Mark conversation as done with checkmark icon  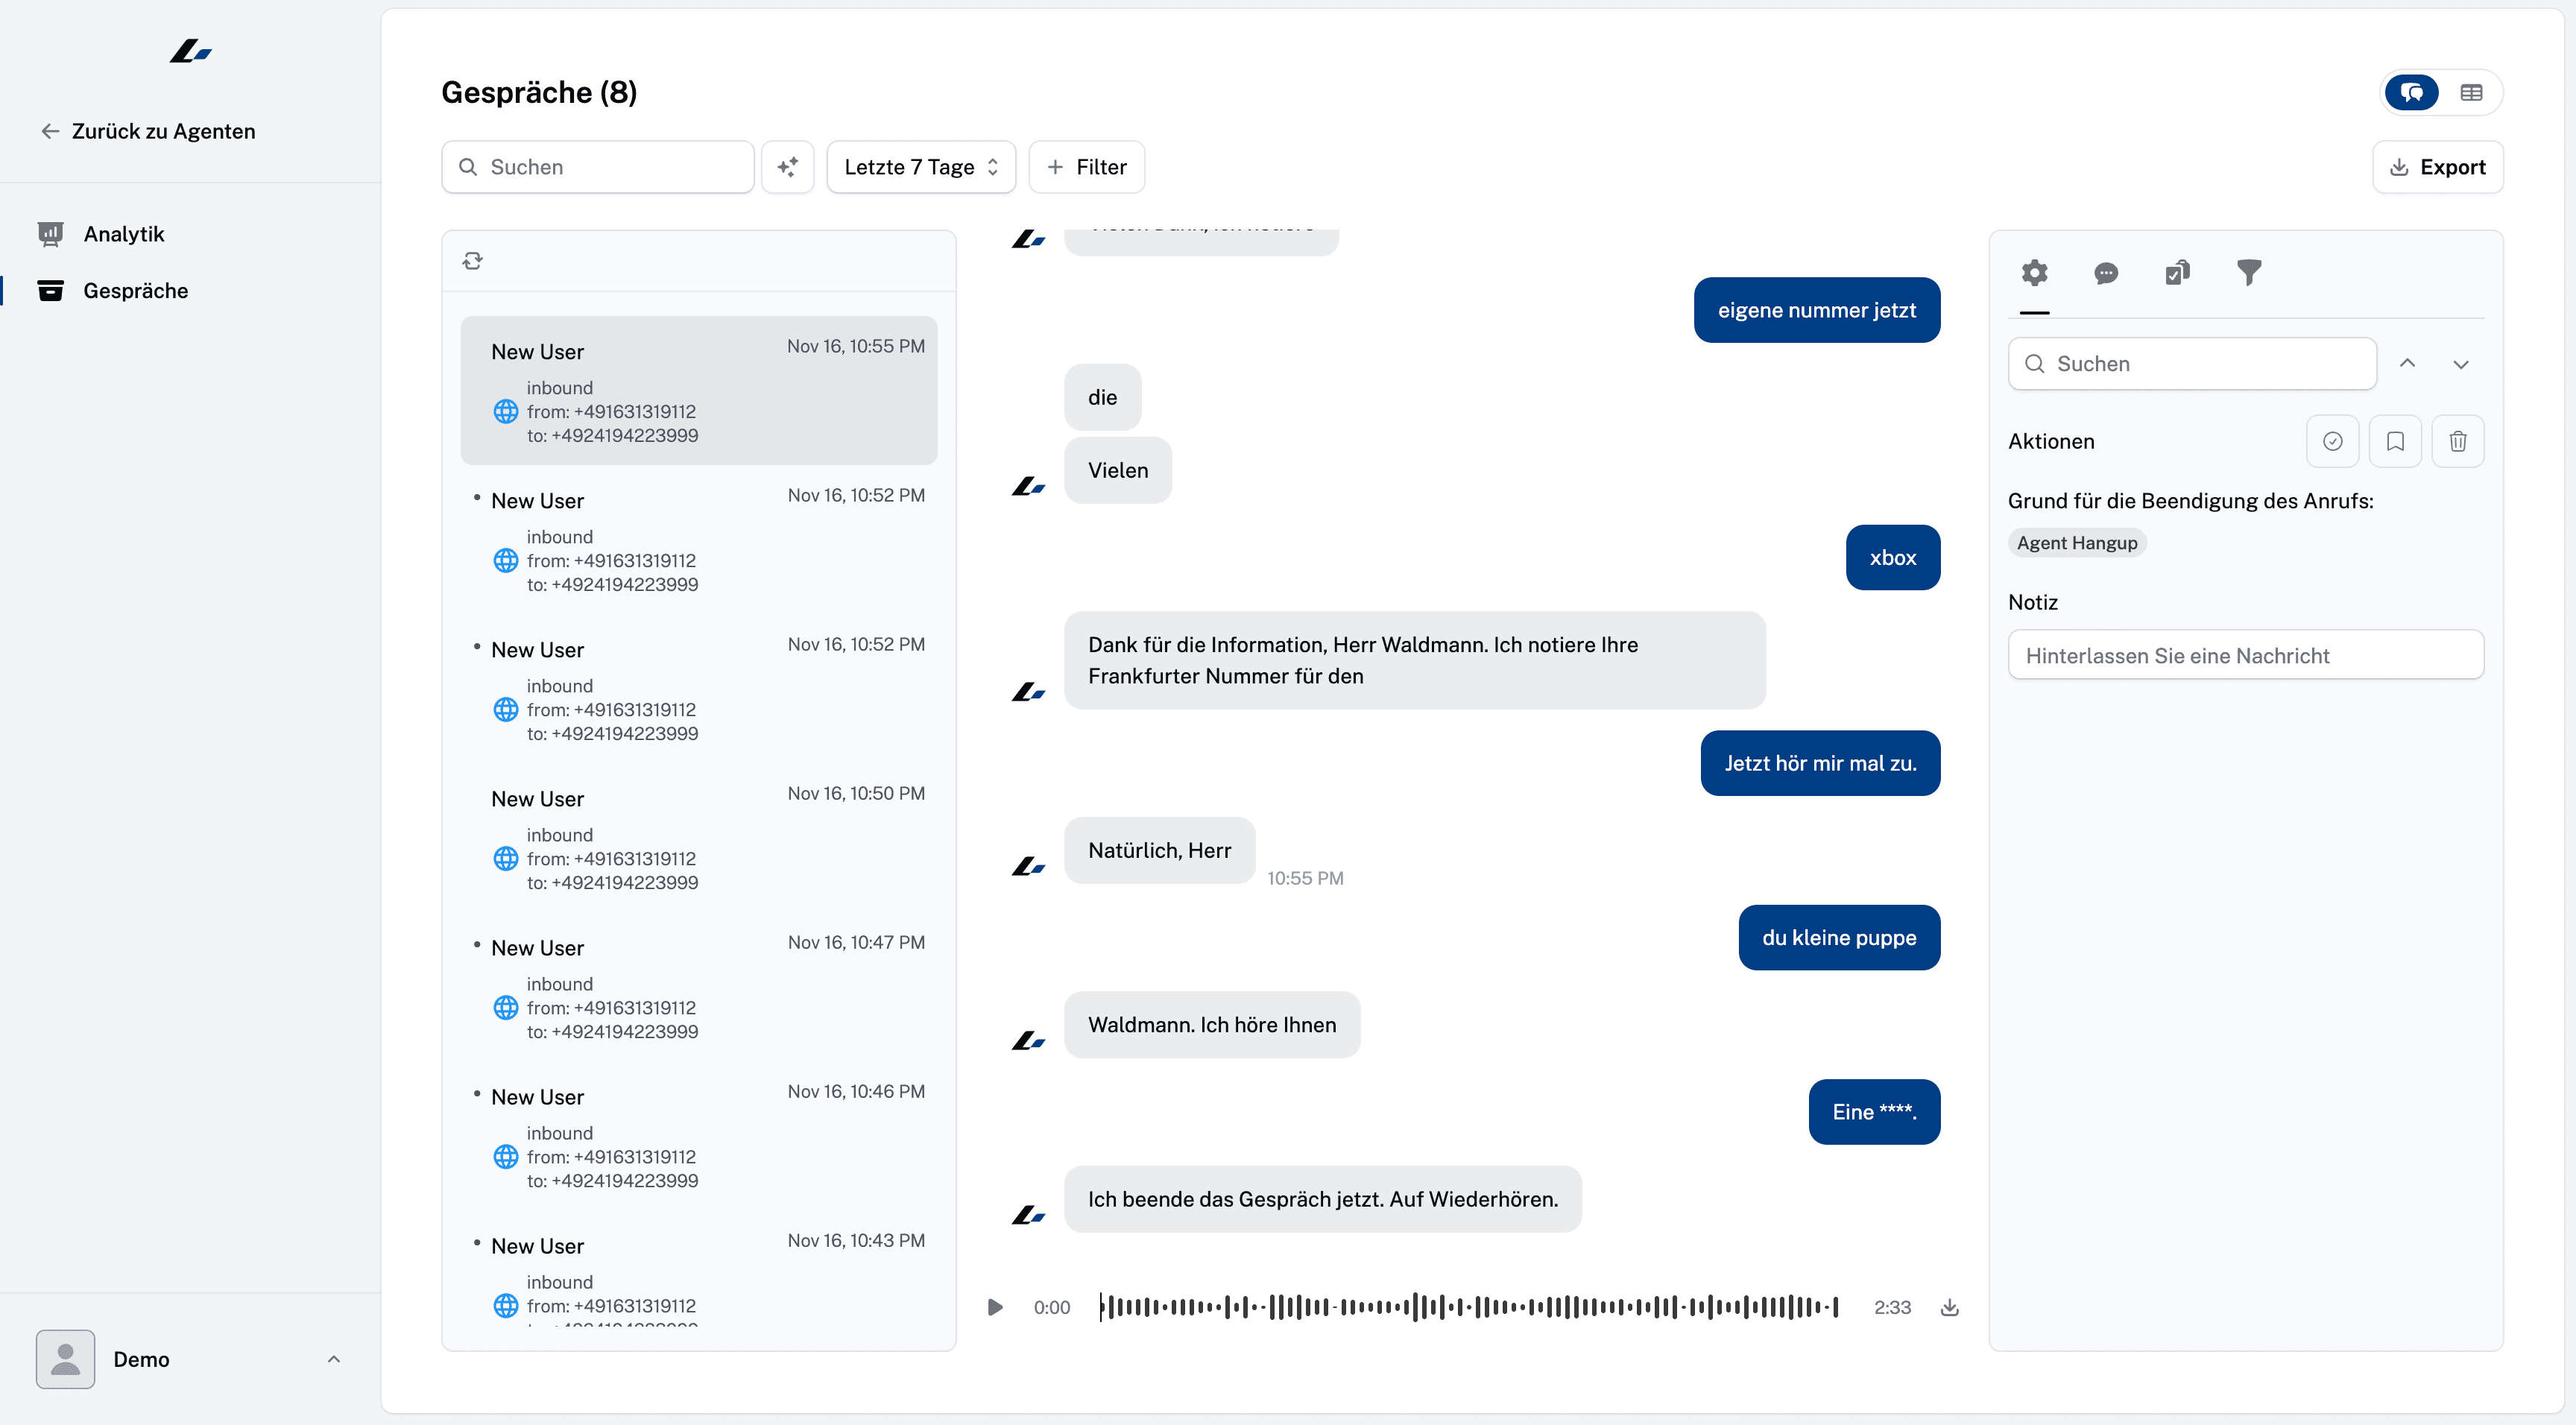2332,441
